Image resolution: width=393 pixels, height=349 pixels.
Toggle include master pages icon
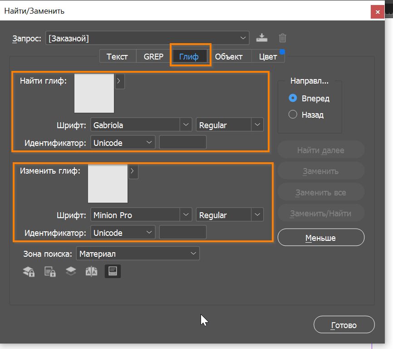coord(92,272)
